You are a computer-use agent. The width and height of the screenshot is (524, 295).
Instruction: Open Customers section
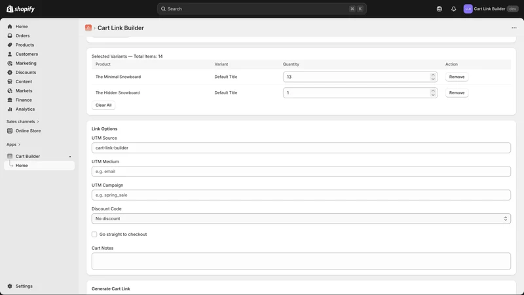coord(26,54)
